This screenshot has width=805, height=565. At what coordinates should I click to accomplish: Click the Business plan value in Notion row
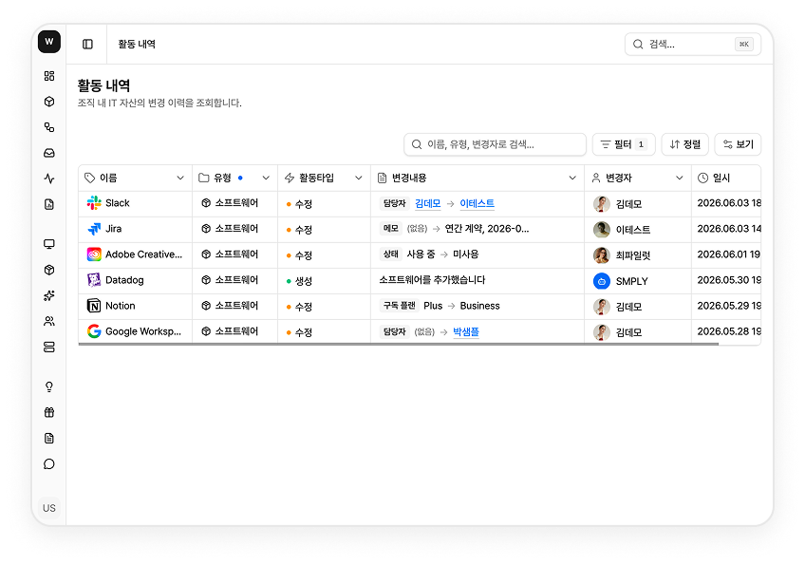(x=479, y=306)
